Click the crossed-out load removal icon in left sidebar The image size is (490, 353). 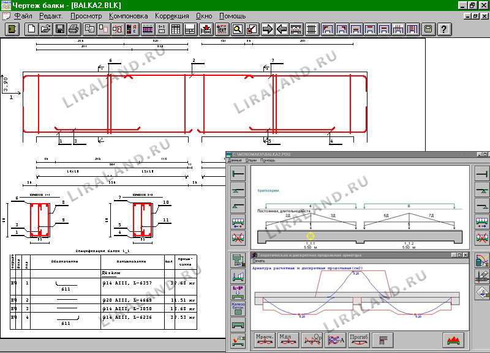coord(237,237)
